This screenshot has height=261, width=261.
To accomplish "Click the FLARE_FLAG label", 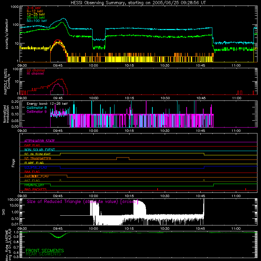I will tap(34, 163).
